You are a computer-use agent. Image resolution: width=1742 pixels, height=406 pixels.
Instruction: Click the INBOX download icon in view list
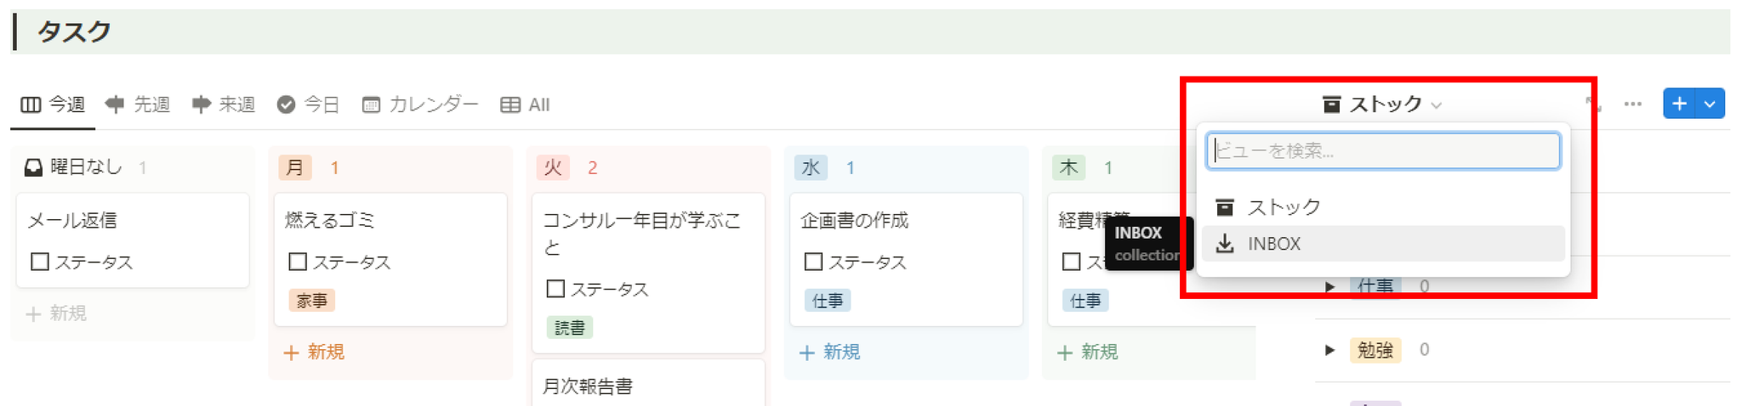point(1225,244)
